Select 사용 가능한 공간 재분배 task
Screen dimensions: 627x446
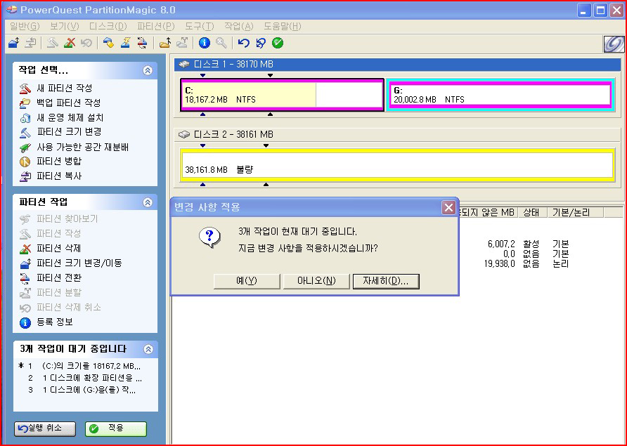(82, 147)
